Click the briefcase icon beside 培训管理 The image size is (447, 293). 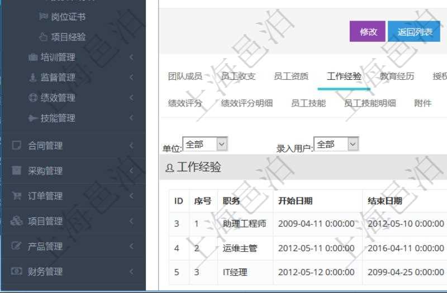[x=33, y=57]
